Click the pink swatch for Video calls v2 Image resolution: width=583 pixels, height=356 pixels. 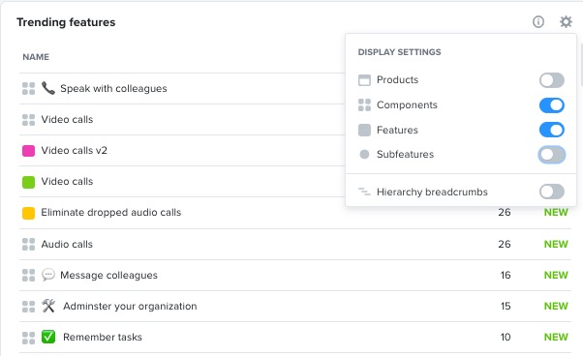coord(29,151)
